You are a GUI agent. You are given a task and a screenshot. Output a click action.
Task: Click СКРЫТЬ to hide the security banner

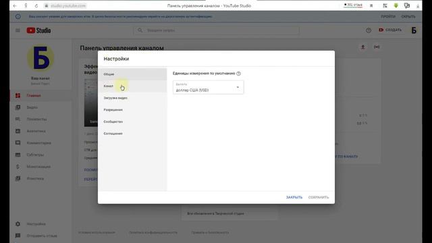[x=408, y=16]
